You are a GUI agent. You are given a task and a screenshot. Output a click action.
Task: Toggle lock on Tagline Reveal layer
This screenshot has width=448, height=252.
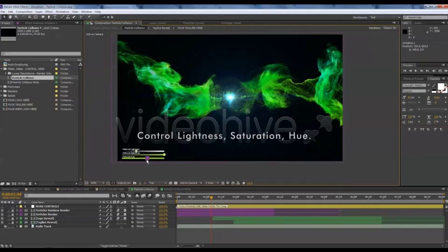(13, 222)
